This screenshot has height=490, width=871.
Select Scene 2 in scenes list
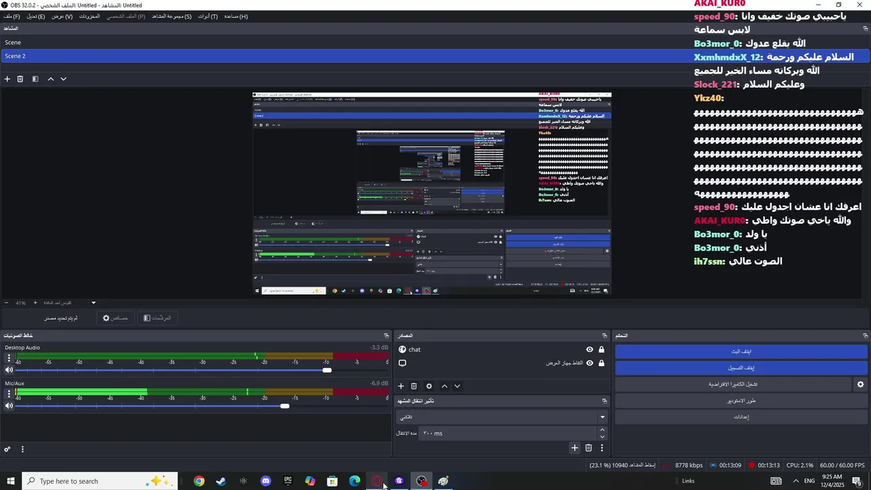pyautogui.click(x=435, y=56)
